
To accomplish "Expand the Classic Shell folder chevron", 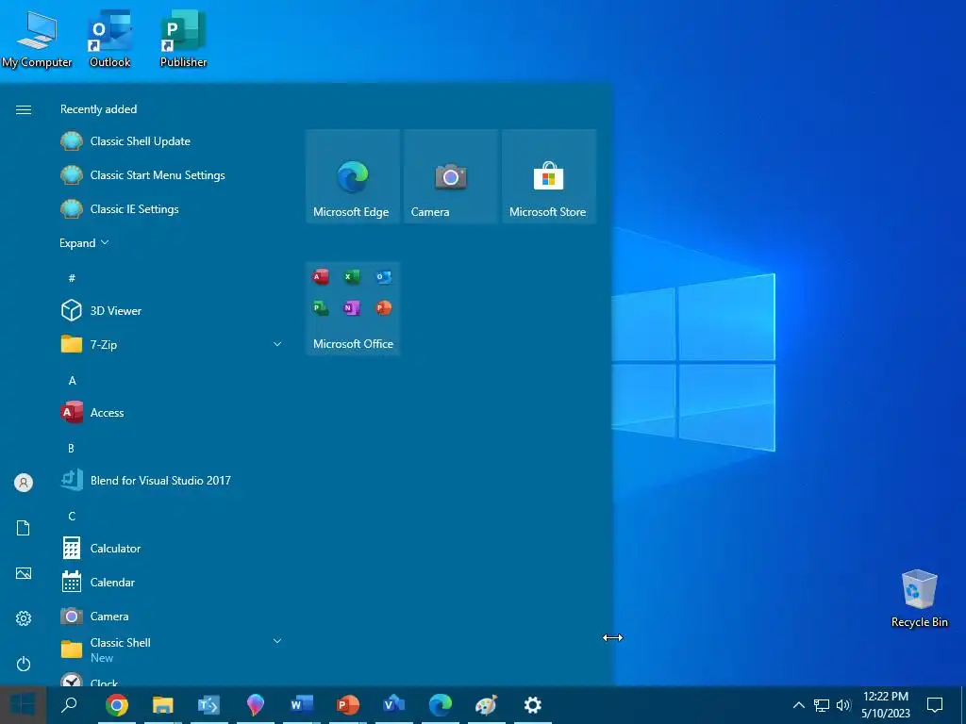I will pyautogui.click(x=277, y=641).
